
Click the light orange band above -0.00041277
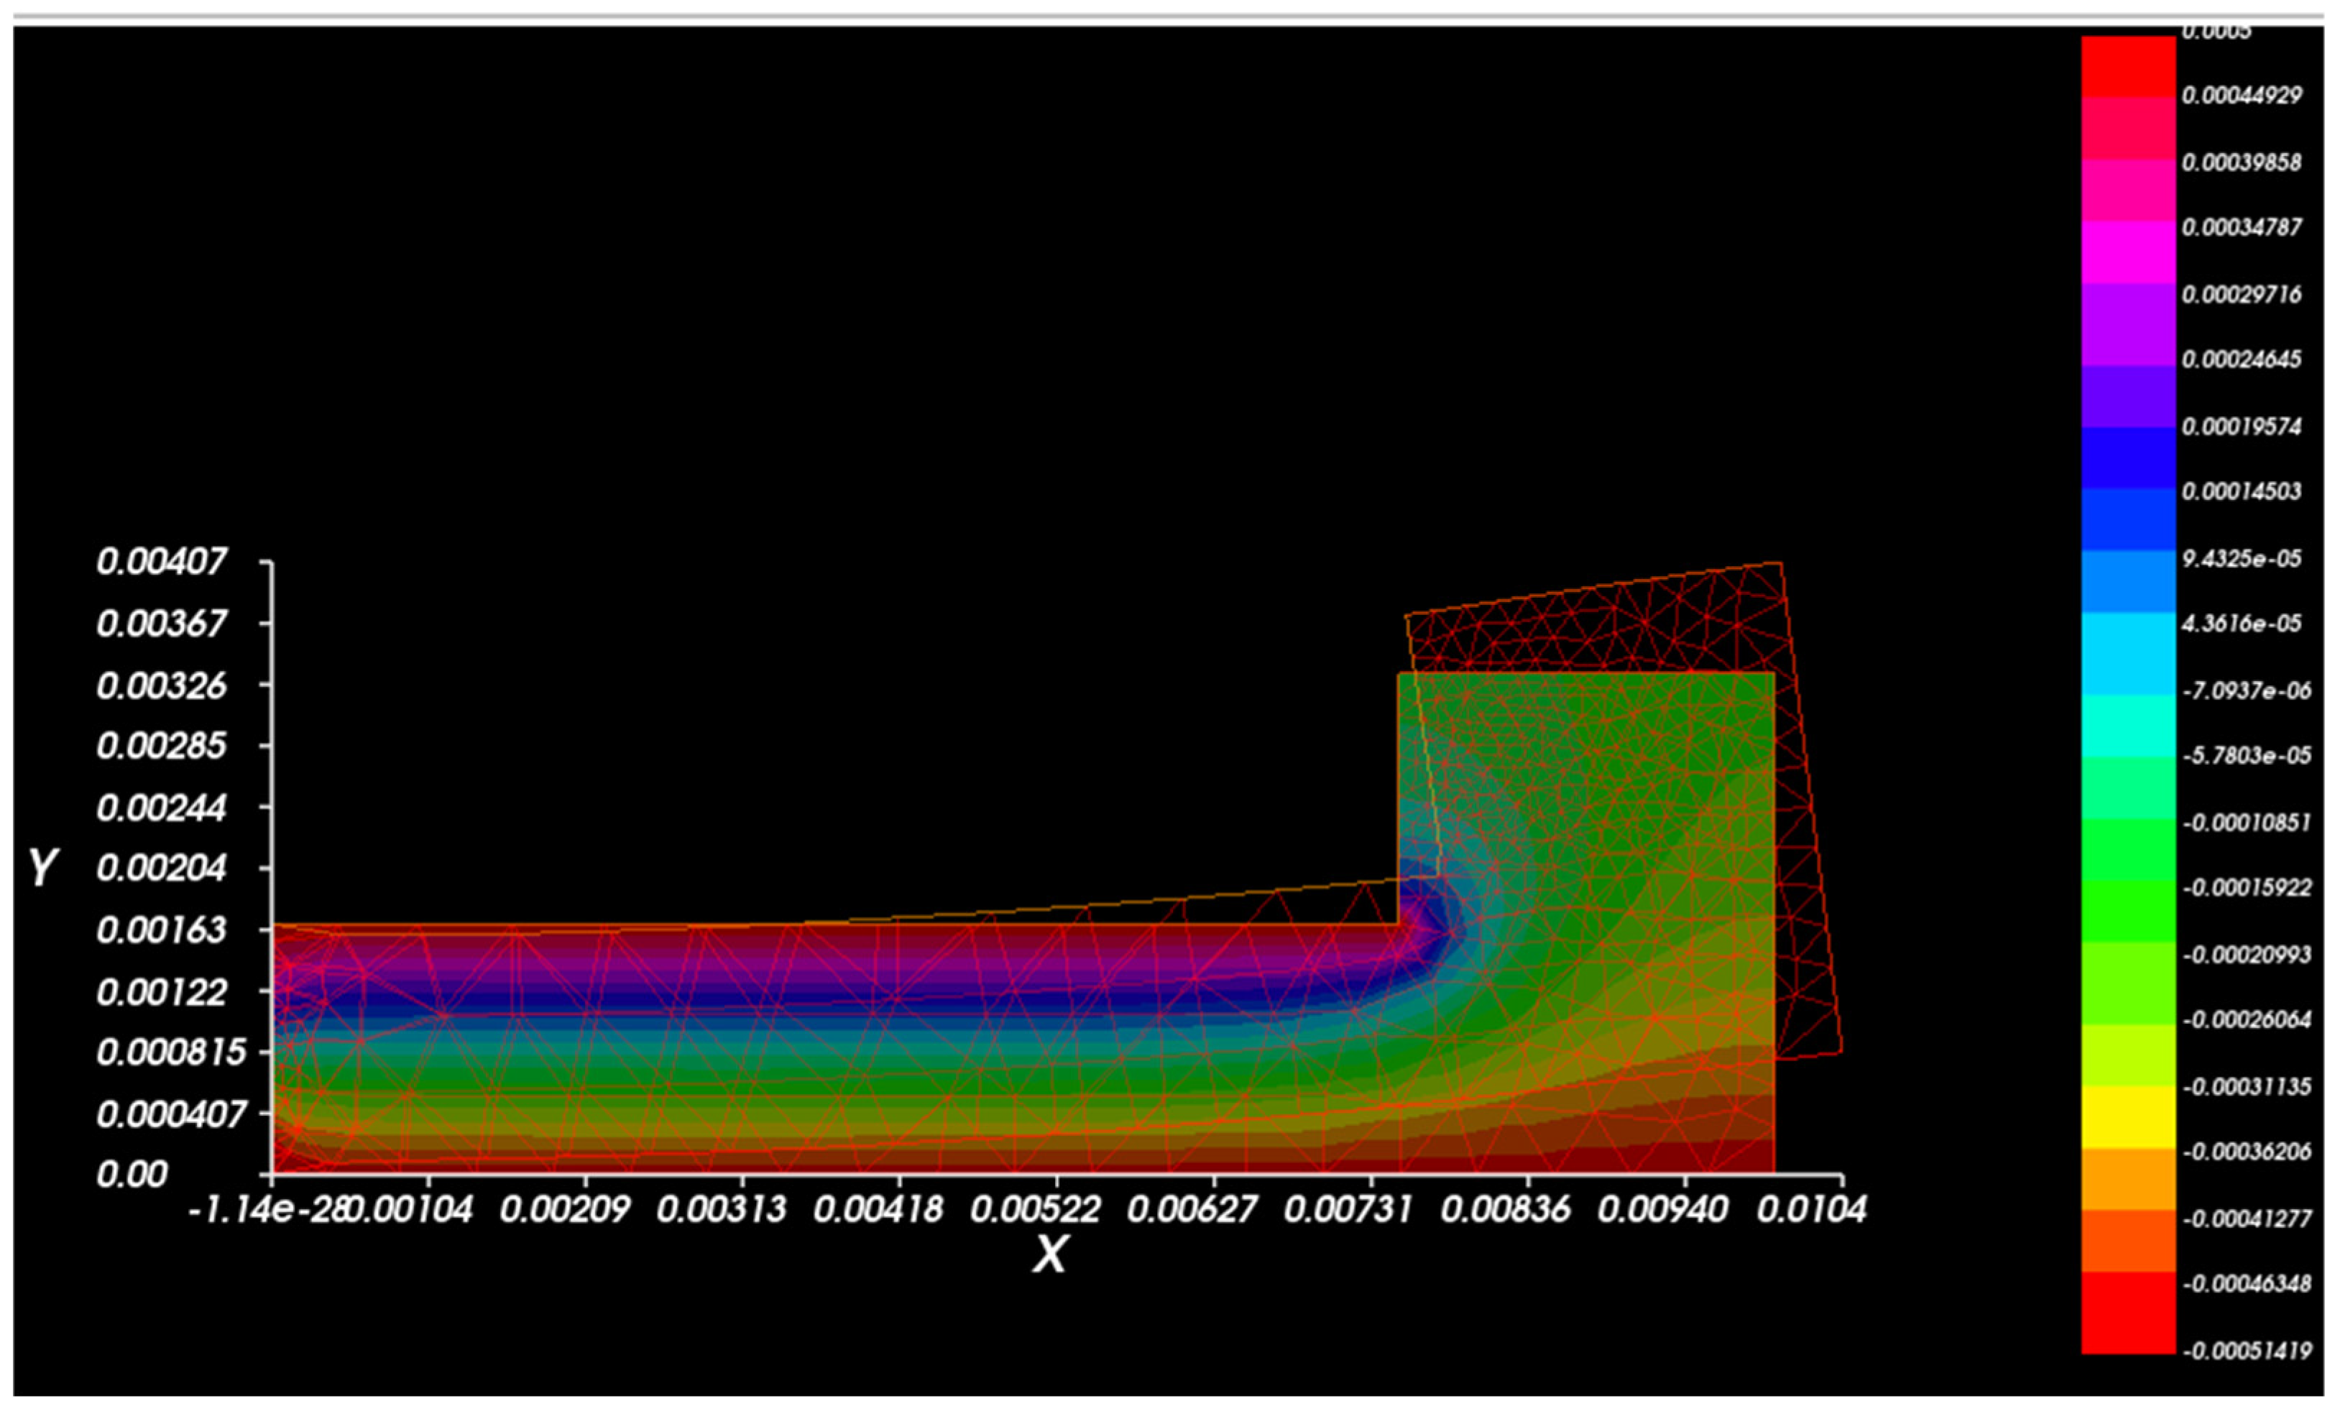coord(2129,1179)
